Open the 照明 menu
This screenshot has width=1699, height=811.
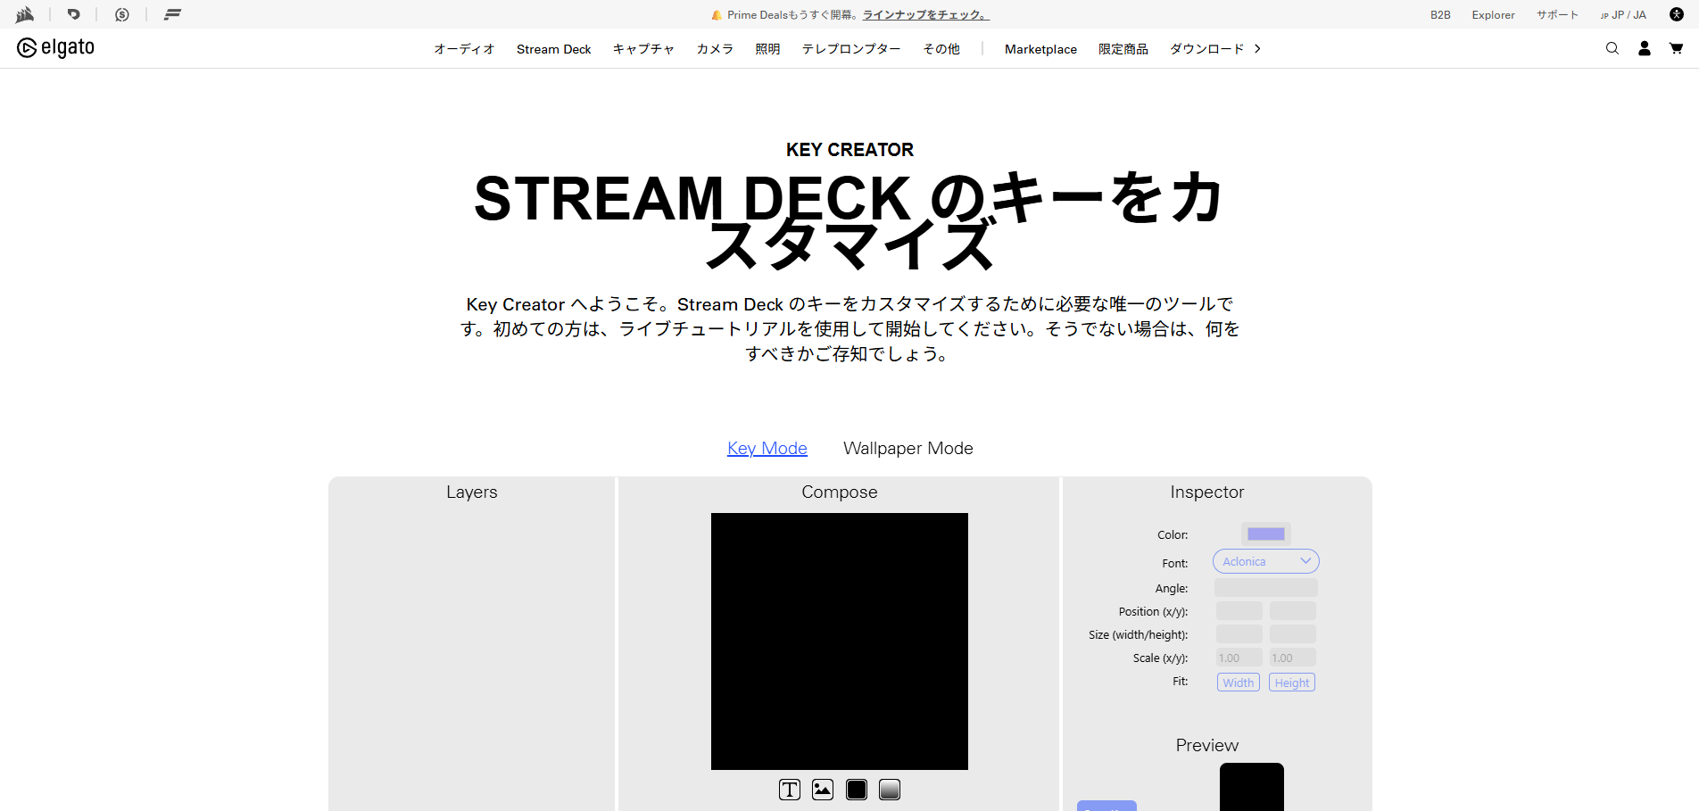coord(767,49)
